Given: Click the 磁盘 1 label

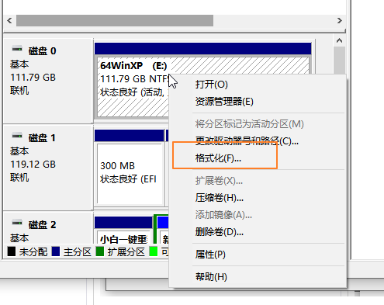Looking at the screenshot, I should click(42, 138).
